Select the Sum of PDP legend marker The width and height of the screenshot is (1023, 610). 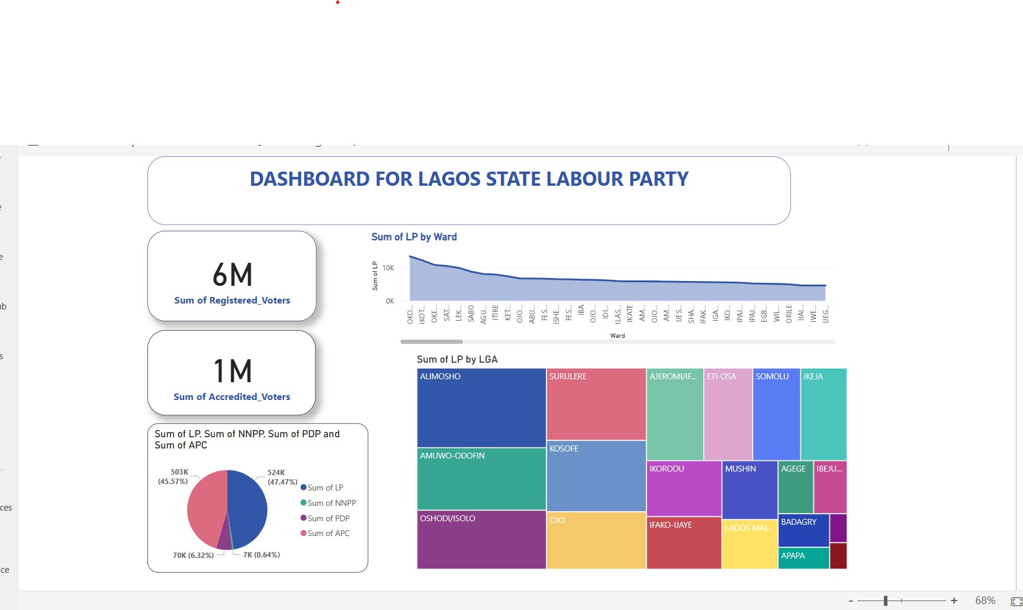tap(304, 518)
